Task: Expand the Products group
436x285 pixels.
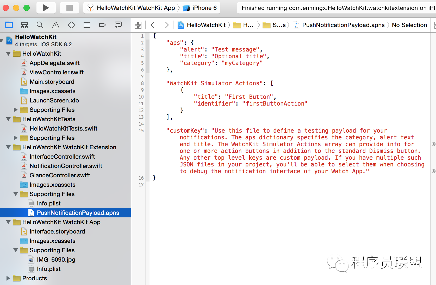Action: (8, 278)
